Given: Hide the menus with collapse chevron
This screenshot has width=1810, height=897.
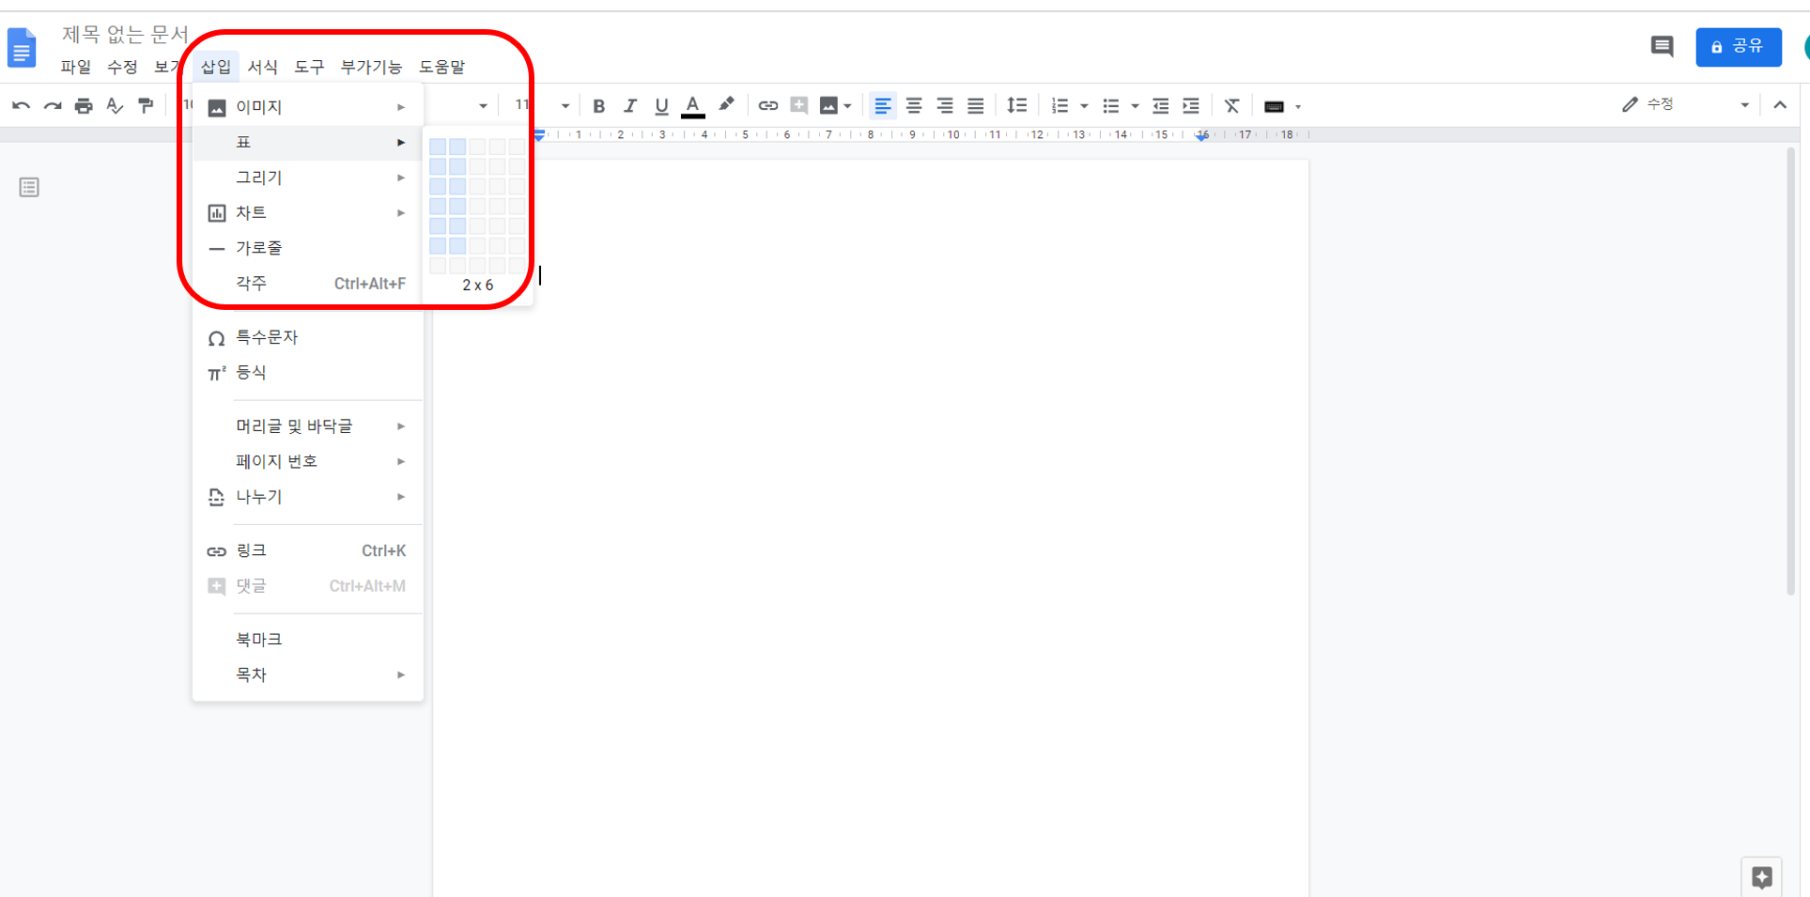Looking at the screenshot, I should click(x=1780, y=105).
